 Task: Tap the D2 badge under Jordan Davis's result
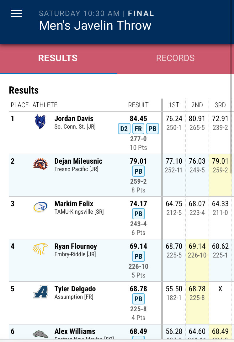coord(124,129)
